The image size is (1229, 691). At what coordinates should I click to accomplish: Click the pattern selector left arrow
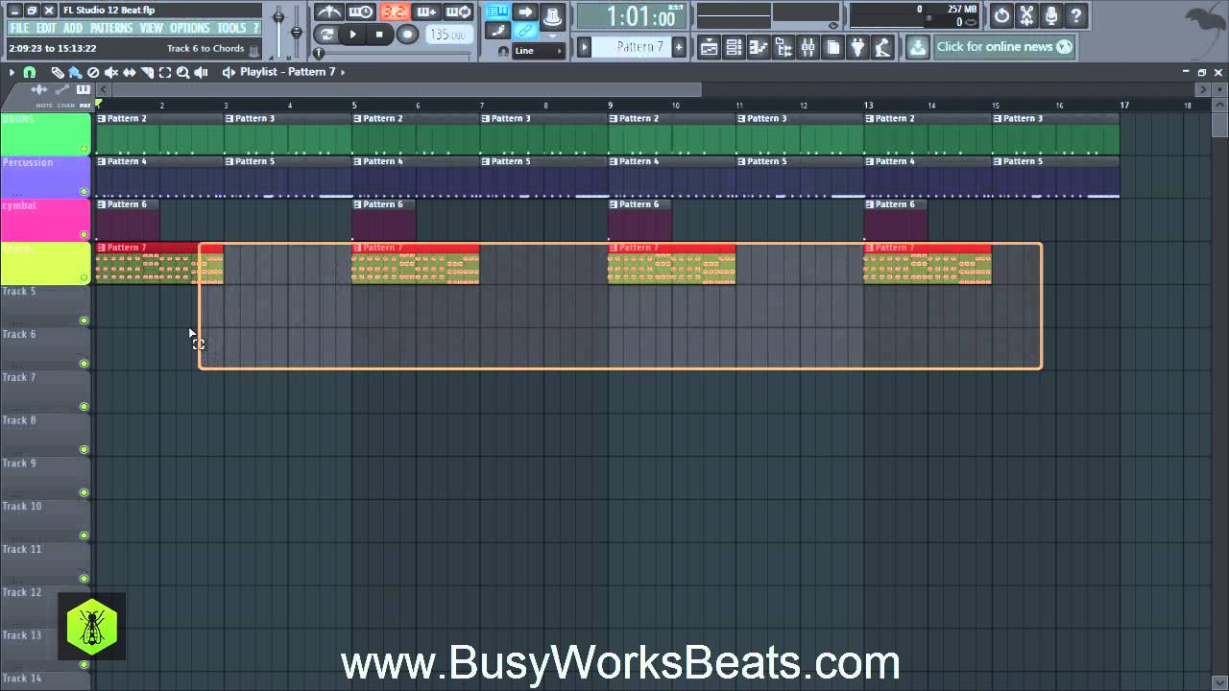(x=584, y=47)
